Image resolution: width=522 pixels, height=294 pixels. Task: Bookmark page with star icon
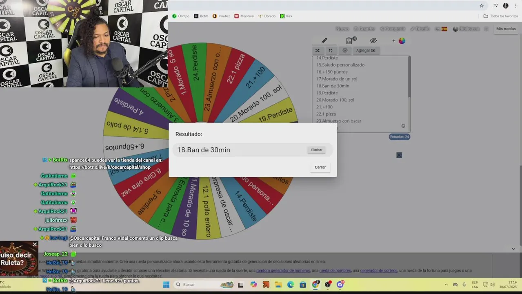pos(482,6)
